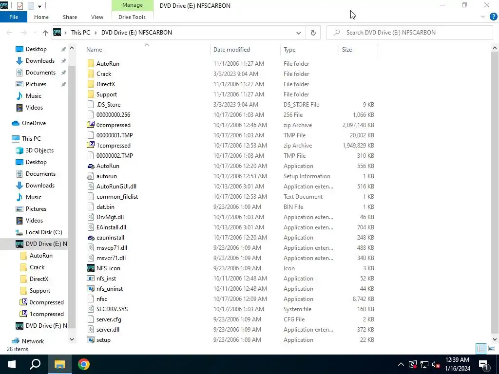Select the eauninstall application icon
Viewport: 499px width, 374px height.
pos(91,238)
